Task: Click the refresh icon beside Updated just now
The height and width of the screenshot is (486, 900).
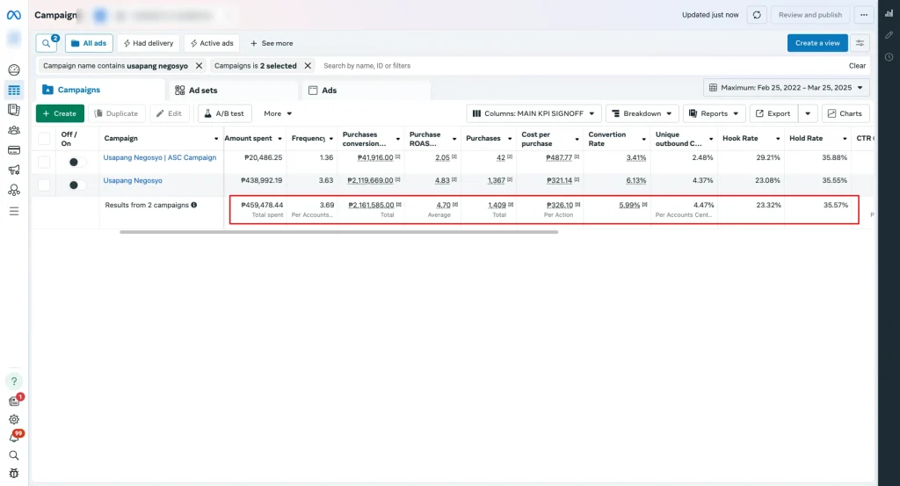Action: [x=757, y=15]
